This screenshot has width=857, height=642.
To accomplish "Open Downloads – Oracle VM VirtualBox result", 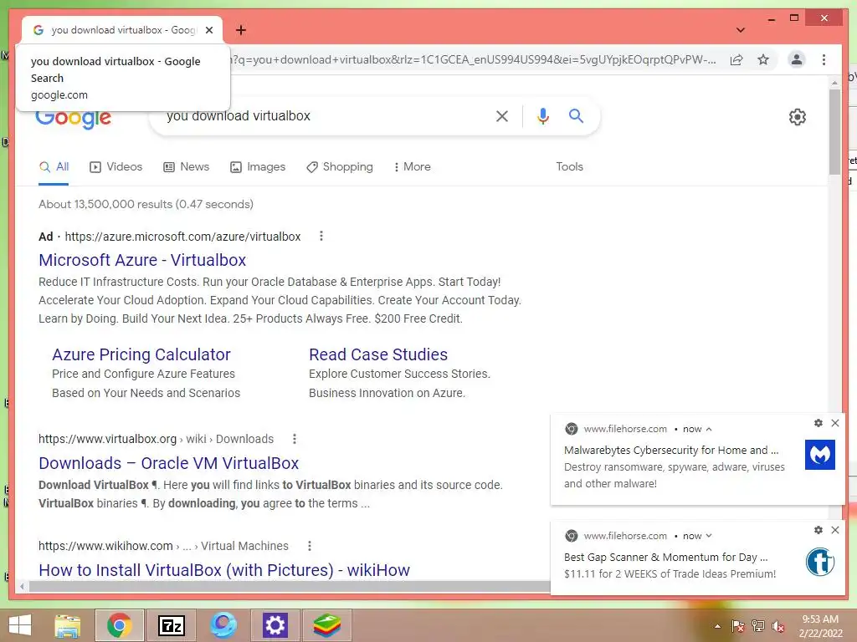I will tap(168, 463).
